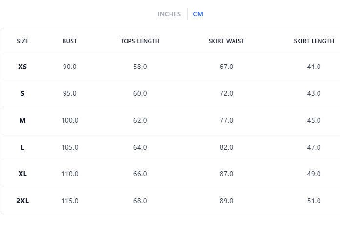Screen dimensions: 340x225
Task: Switch size chart to INCHES
Action: coord(169,14)
